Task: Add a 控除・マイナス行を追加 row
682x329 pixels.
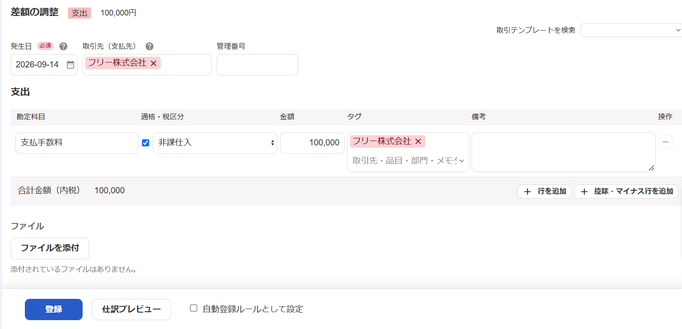Action: point(626,192)
